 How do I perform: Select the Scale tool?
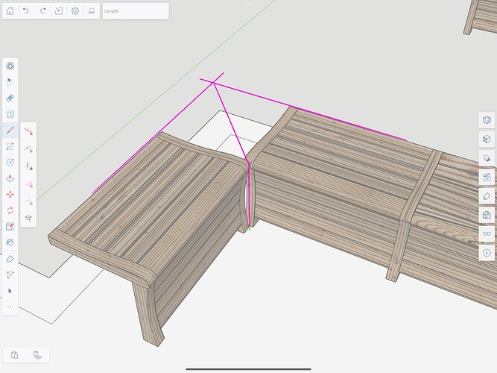[x=10, y=226]
